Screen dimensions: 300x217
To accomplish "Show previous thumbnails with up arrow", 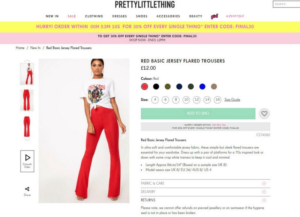I will click(27, 61).
